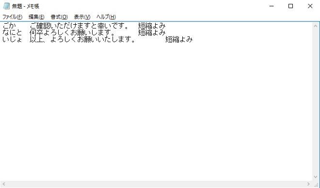Viewport: 320px width, 188px height.
Task: Minimize the Notepad window
Action: [x=272, y=6]
